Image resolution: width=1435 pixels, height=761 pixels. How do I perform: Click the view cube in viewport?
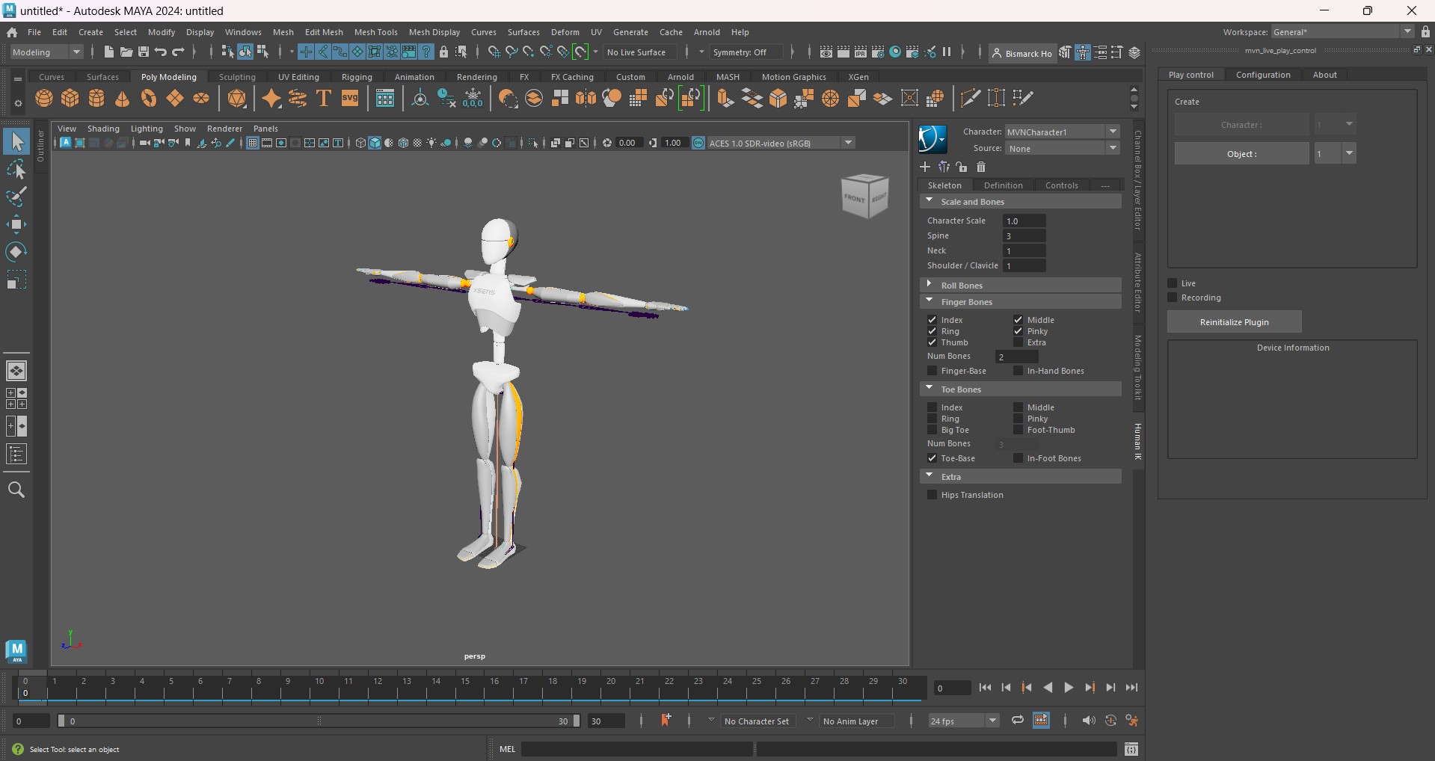click(x=865, y=196)
